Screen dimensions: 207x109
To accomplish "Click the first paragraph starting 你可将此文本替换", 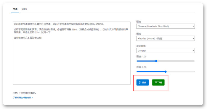I will point(59,24).
